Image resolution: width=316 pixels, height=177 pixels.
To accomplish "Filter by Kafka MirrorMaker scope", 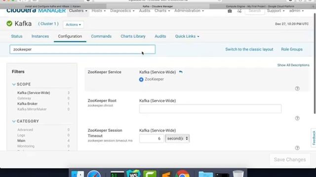I will point(32,109).
